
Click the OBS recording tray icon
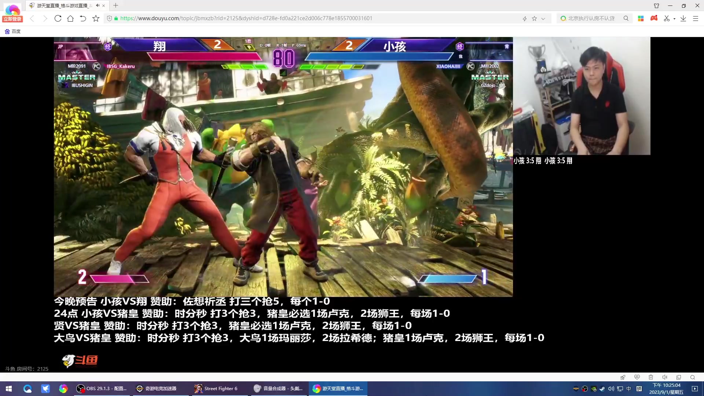[585, 389]
